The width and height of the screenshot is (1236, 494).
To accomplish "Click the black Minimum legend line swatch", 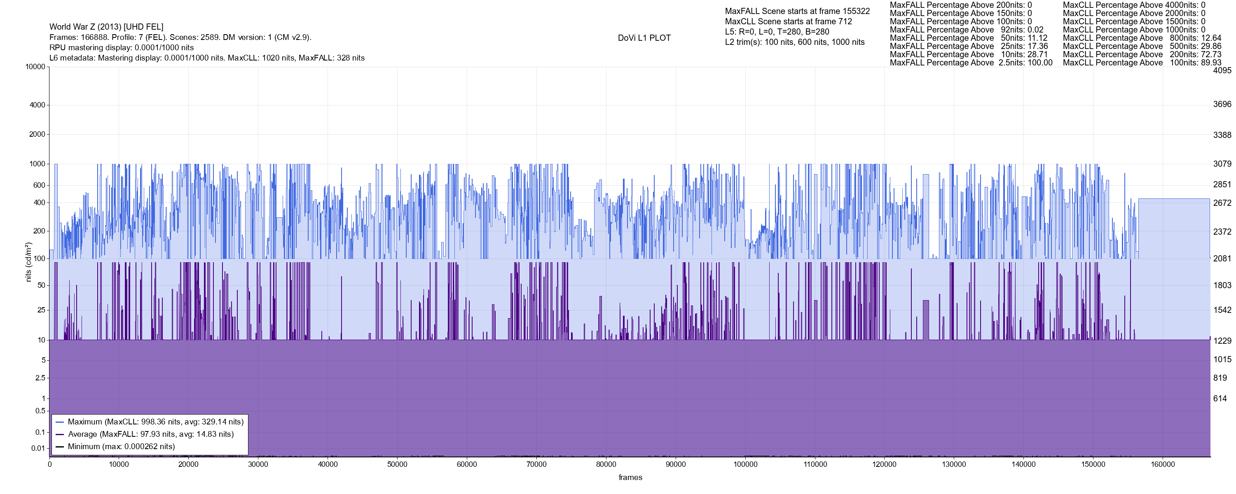I will (x=59, y=447).
